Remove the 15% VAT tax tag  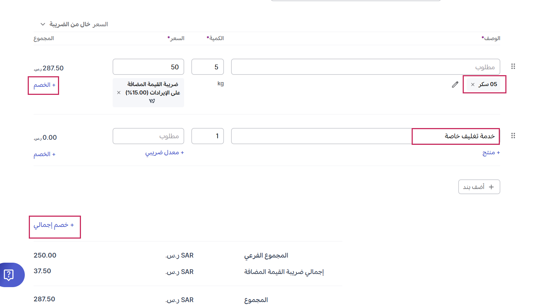pos(119,93)
